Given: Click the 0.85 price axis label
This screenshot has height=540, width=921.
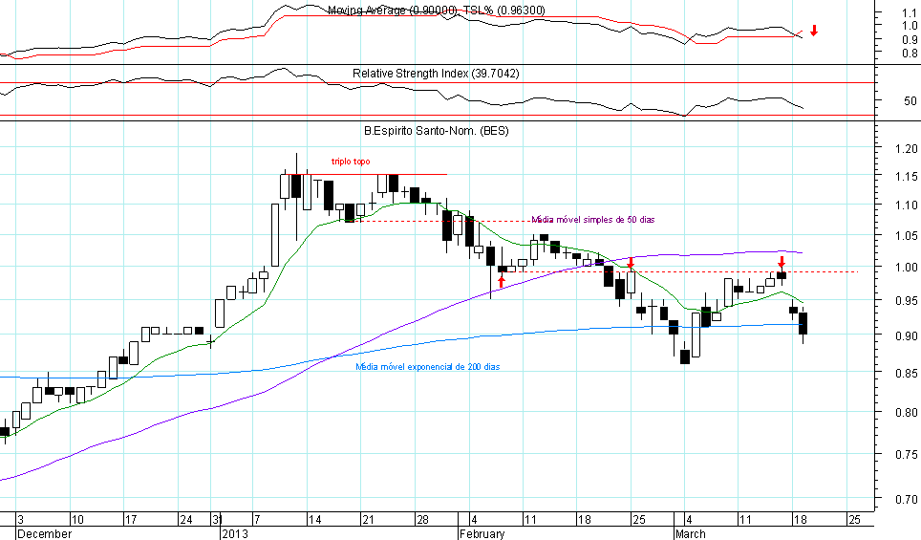Looking at the screenshot, I should [907, 373].
